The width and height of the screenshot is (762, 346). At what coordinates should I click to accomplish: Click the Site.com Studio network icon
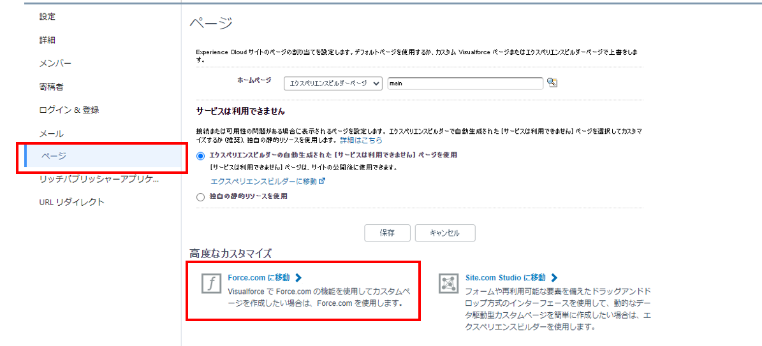click(x=448, y=284)
